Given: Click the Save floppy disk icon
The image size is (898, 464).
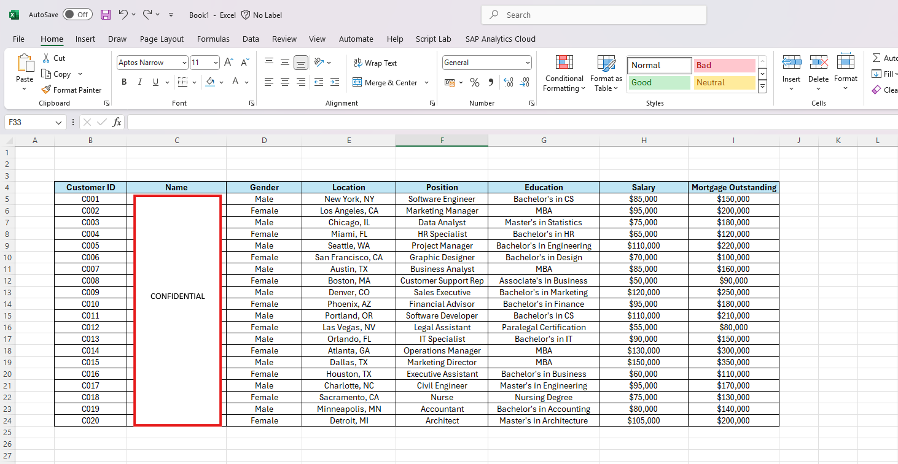Looking at the screenshot, I should pos(106,15).
